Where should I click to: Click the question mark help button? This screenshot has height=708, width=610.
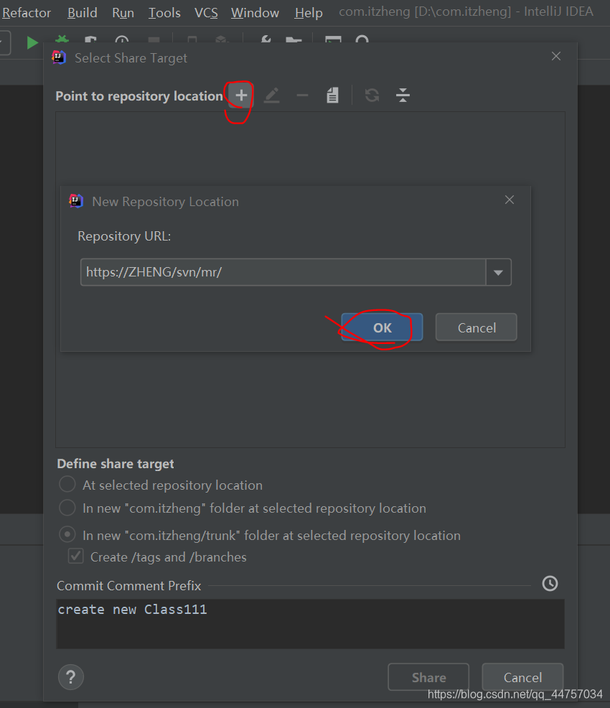coord(71,677)
